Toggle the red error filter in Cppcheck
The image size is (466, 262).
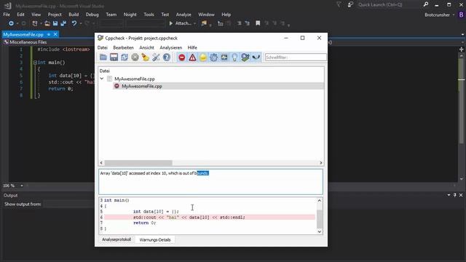pos(182,57)
